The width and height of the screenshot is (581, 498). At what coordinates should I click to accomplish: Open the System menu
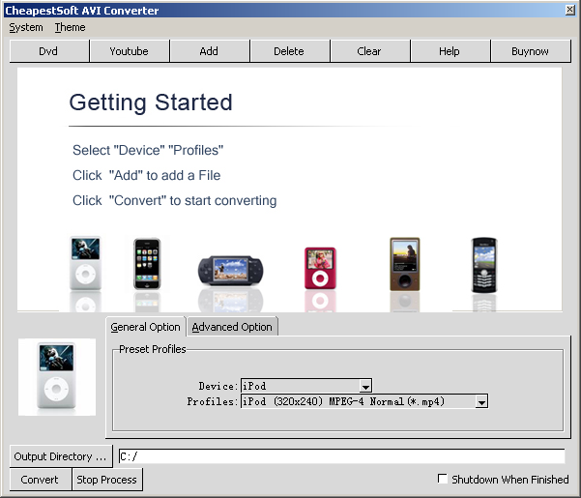pos(26,27)
